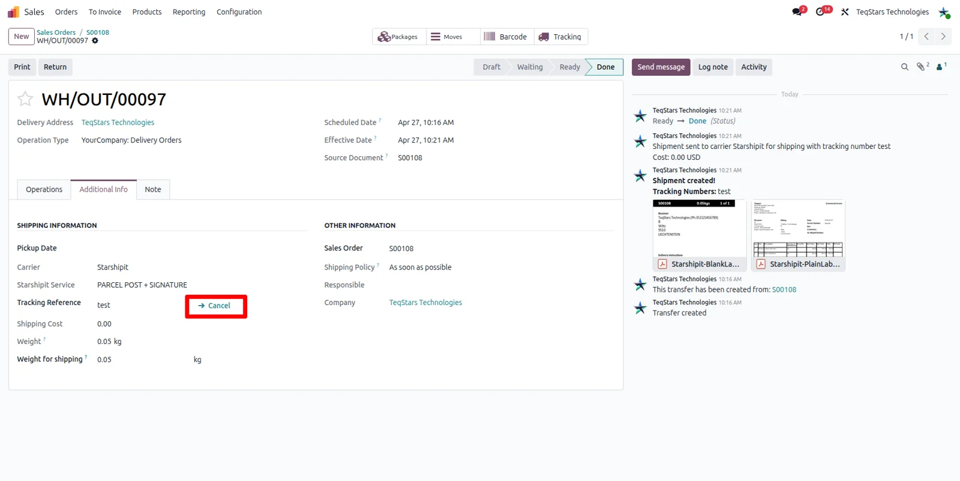Screen dimensions: 960x481
Task: Go to the next record arrow
Action: 943,37
